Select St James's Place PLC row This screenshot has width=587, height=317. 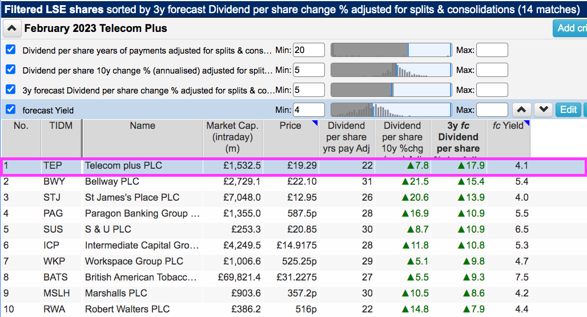point(132,197)
